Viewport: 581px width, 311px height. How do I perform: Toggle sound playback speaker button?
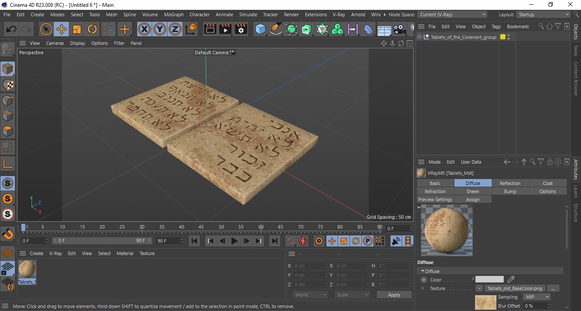click(396, 241)
